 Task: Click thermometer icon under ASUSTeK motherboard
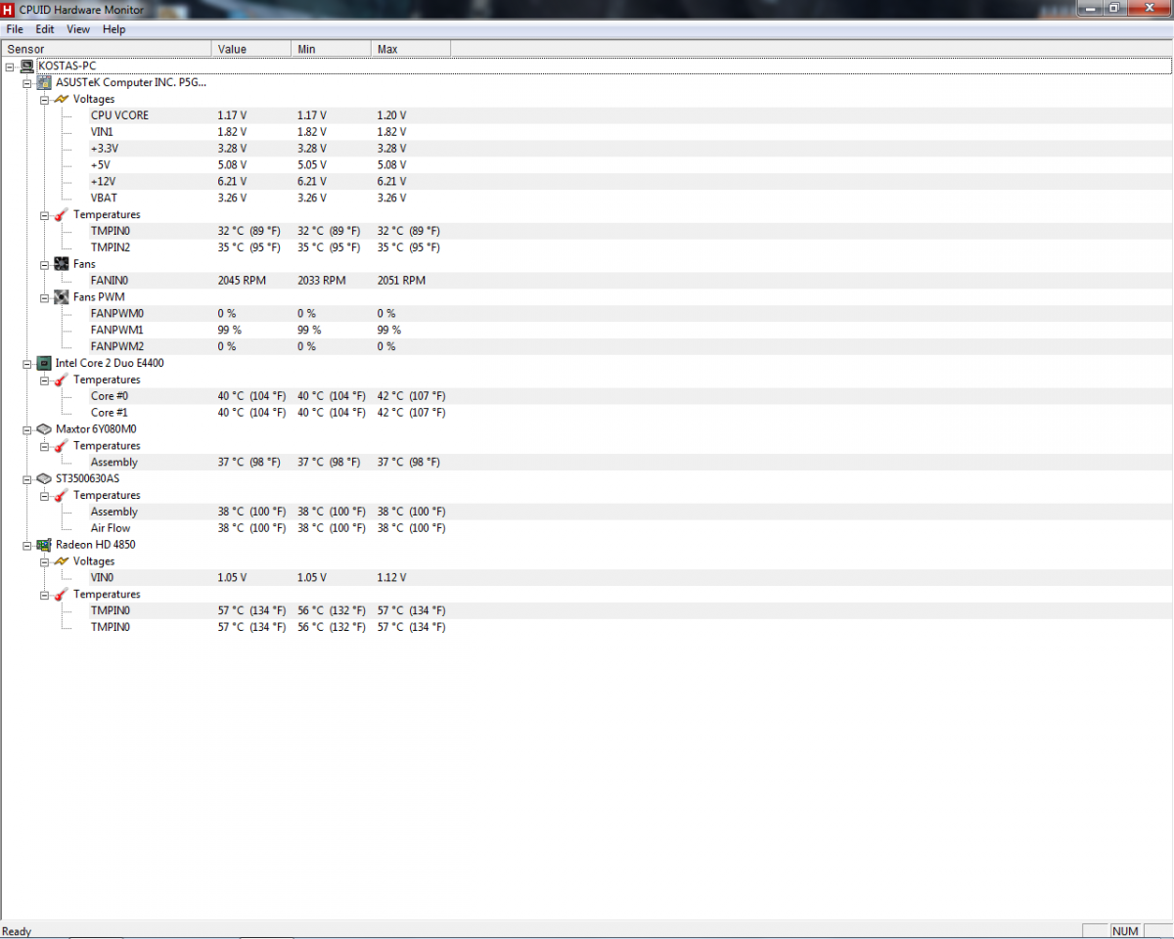click(62, 214)
